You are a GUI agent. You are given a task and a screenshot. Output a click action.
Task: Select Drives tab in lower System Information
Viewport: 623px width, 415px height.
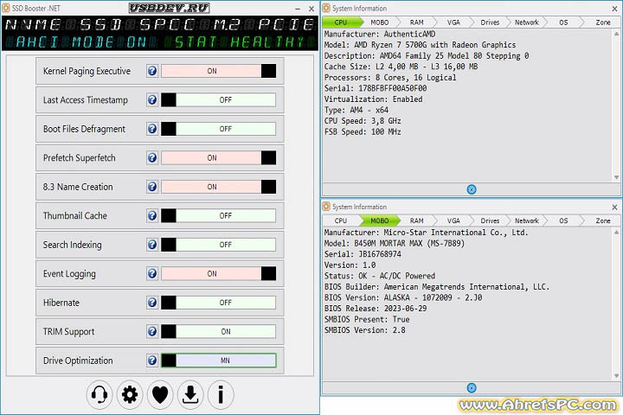point(490,220)
